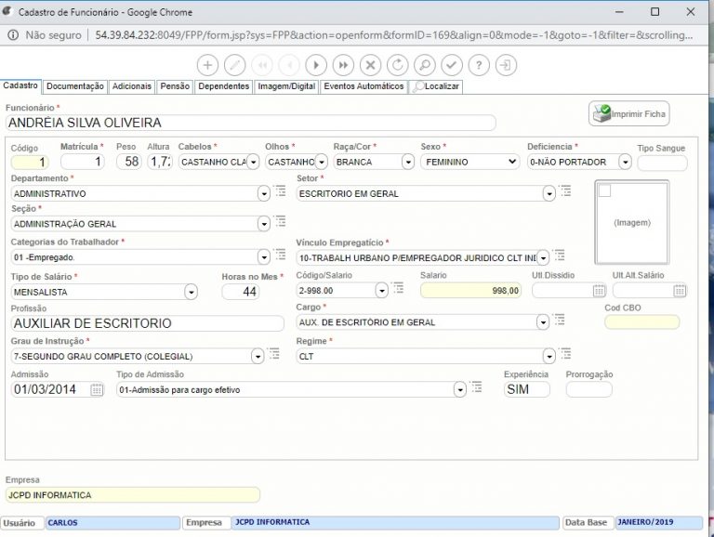Viewport: 714px width, 537px height.
Task: Open calendar picker for the Admissão date
Action: click(x=97, y=390)
